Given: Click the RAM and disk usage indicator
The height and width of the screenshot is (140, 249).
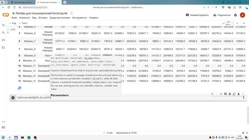Looking at the screenshot, I should click(230, 23).
